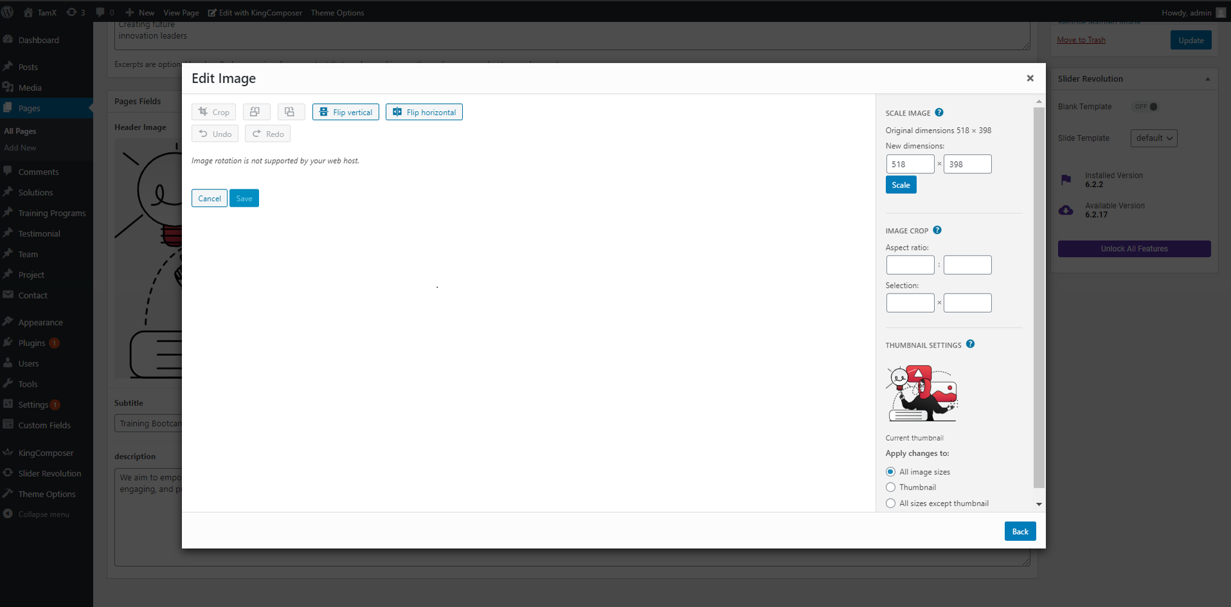Open Howdy admin account menu

pos(1194,12)
